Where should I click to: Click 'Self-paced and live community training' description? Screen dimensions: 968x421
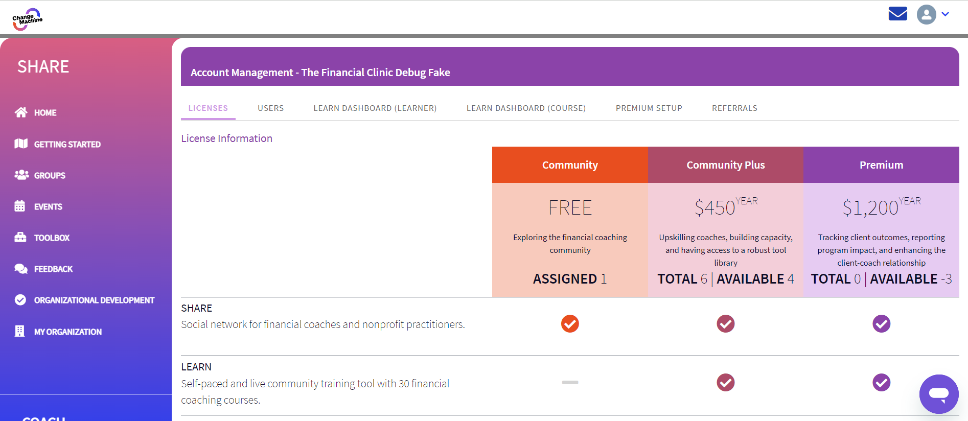point(315,392)
